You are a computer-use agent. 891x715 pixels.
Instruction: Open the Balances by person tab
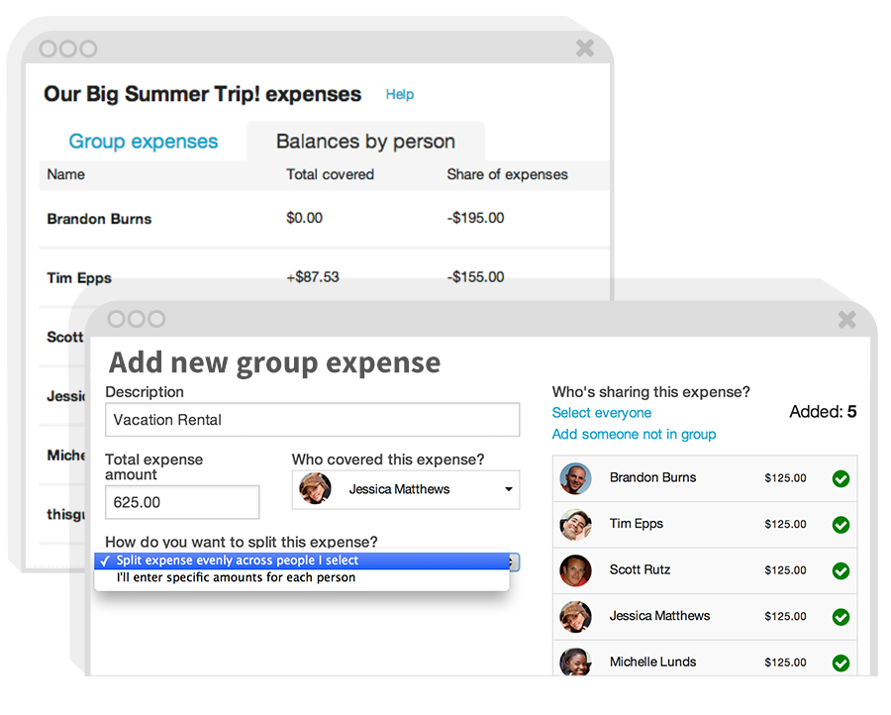pos(365,142)
